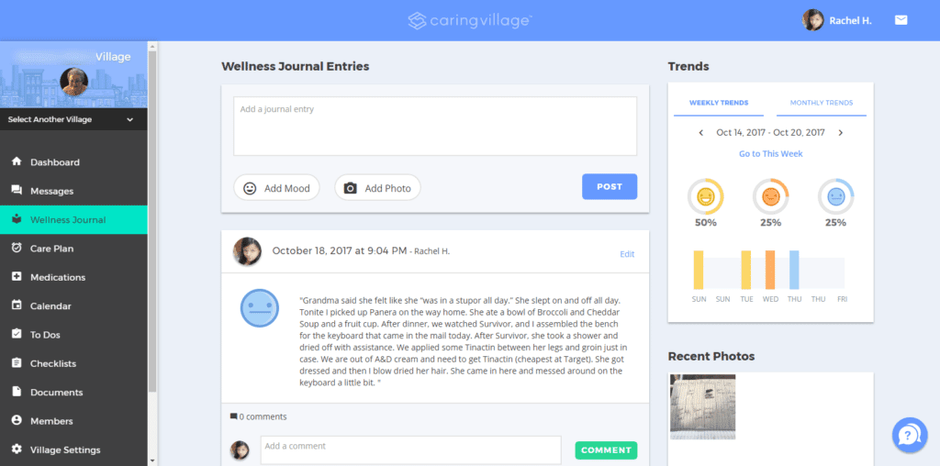Click the sidebar vertical scrollbar
This screenshot has height=466, width=940.
point(152,222)
